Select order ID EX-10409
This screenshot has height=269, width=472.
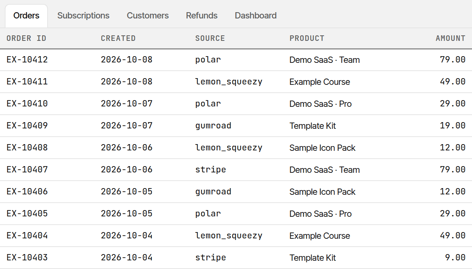(27, 126)
